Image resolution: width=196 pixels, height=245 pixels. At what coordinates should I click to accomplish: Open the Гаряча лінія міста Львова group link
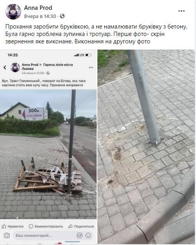(x=47, y=66)
